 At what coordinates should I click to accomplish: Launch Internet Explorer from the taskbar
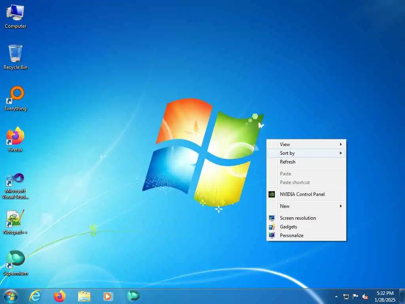tap(35, 296)
